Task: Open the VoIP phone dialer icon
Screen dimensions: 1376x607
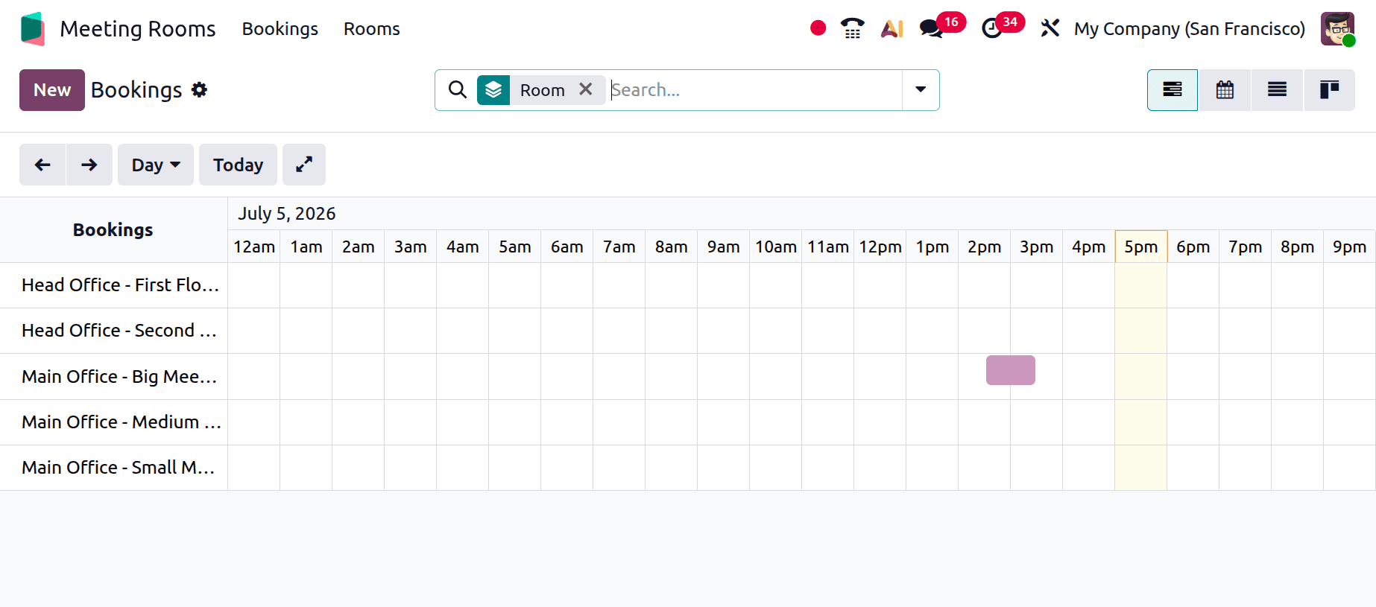Action: click(x=852, y=28)
